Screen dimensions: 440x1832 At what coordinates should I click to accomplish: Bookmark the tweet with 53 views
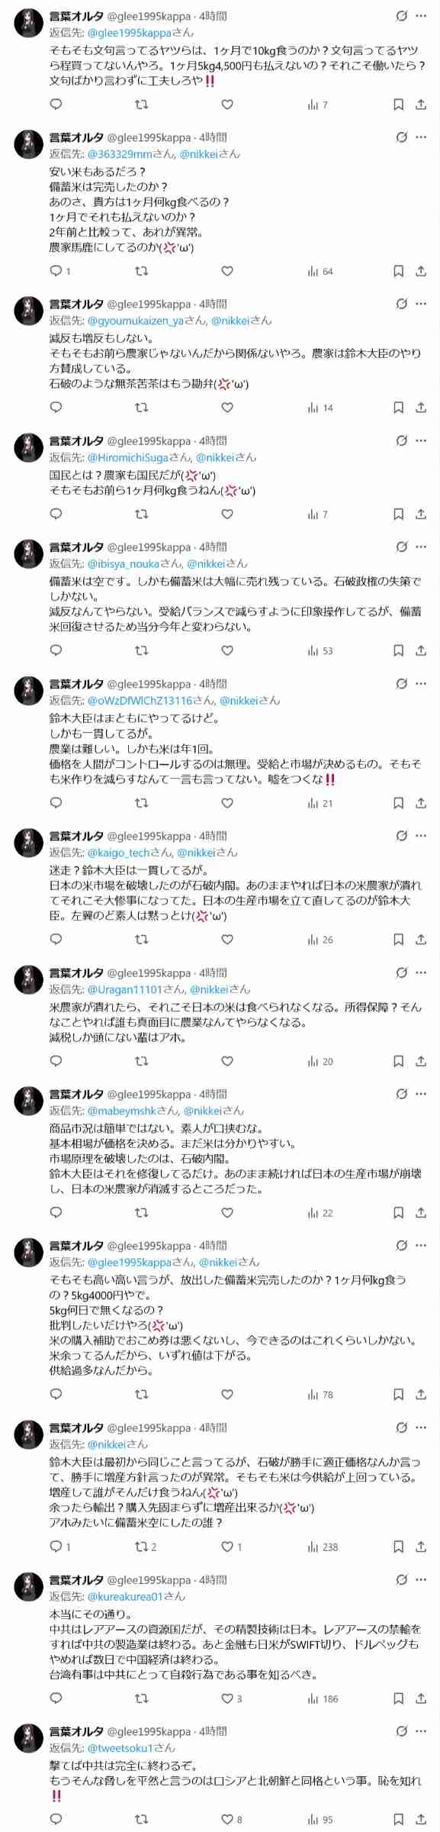(398, 650)
